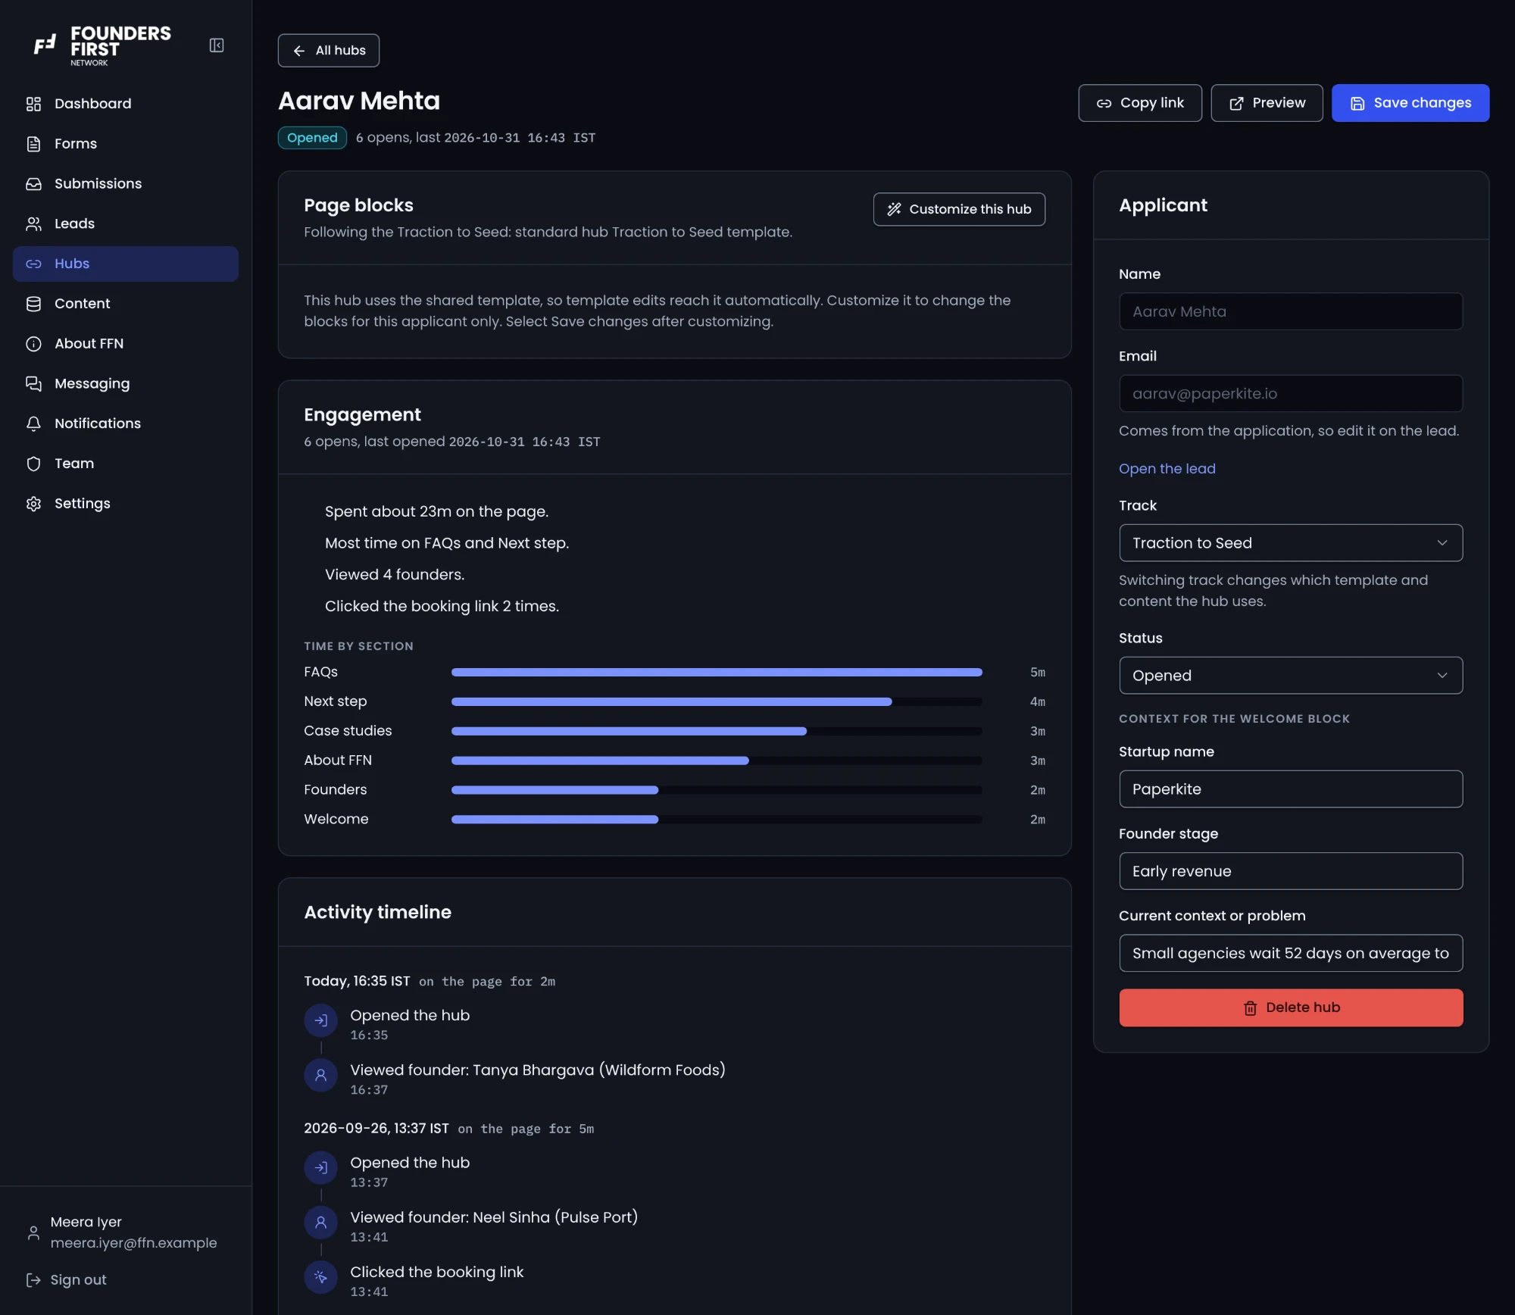Open the Track dropdown showing Traction to Seed
The image size is (1515, 1315).
point(1291,543)
